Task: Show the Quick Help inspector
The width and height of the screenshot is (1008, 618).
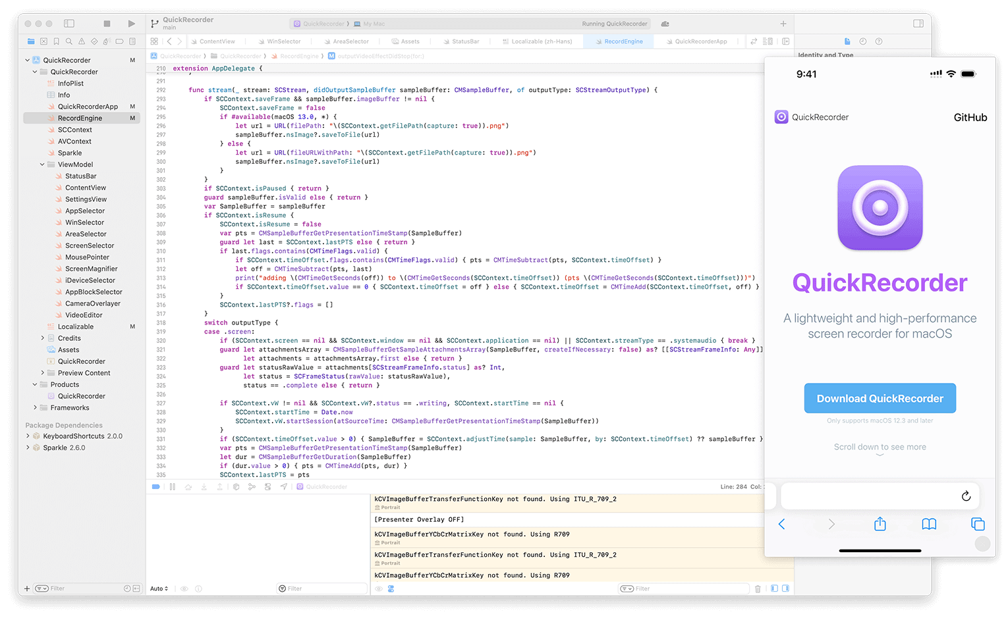Action: coord(879,41)
